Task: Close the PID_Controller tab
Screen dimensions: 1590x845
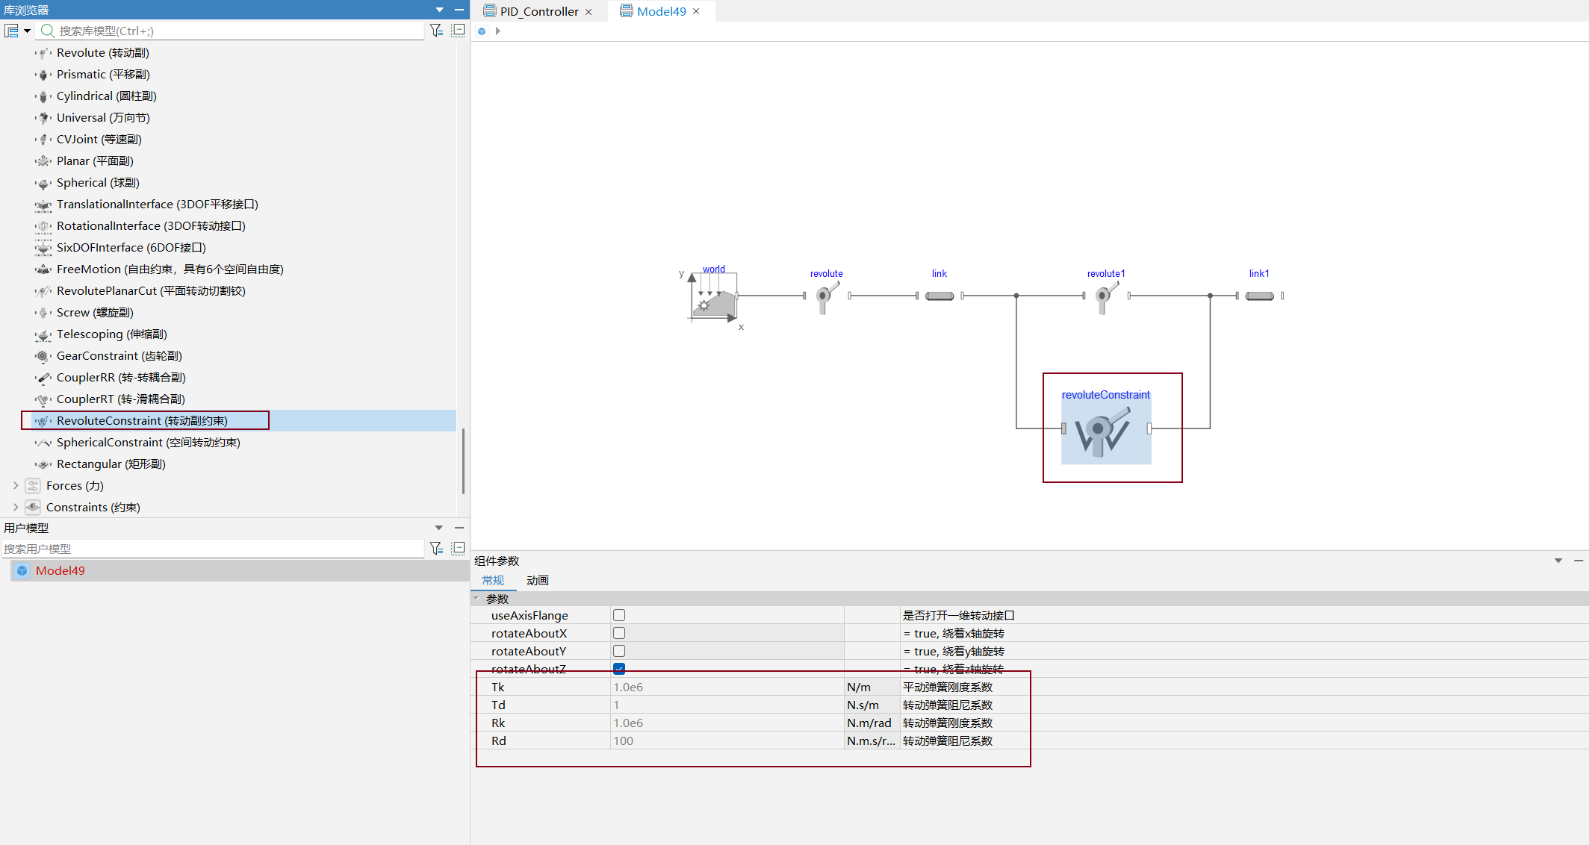Action: click(589, 12)
